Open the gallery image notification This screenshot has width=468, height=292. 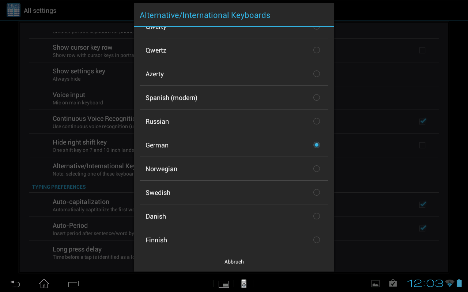coord(375,283)
